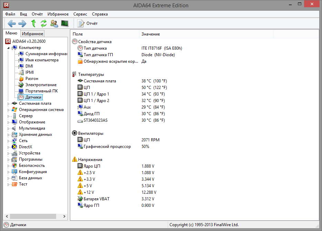The width and height of the screenshot is (322, 231).
Task: Open the users icon in the toolbar
Action: click(54, 23)
